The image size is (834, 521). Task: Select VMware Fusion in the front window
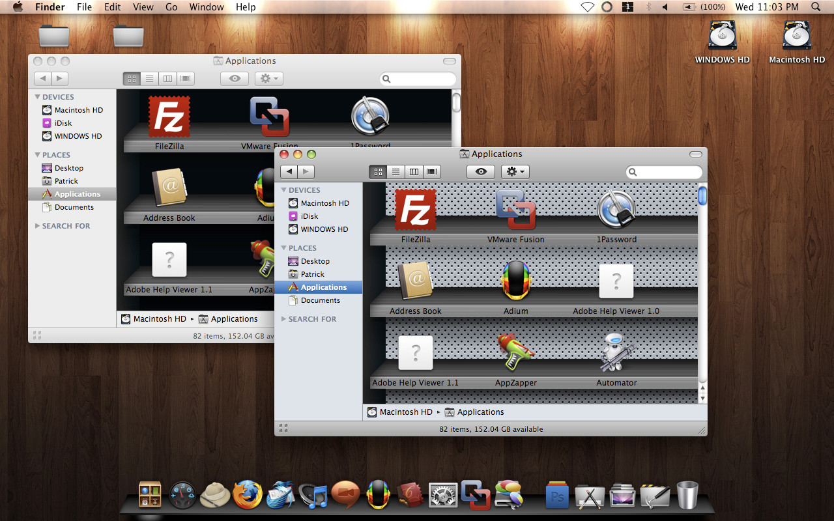coord(516,210)
